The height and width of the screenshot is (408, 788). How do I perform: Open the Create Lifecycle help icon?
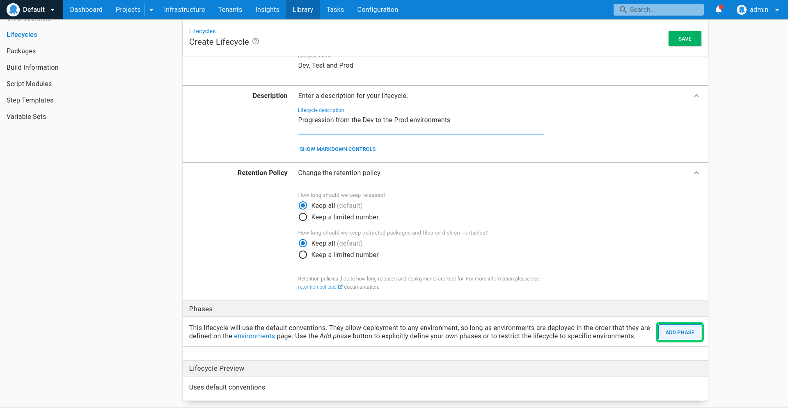(x=256, y=41)
